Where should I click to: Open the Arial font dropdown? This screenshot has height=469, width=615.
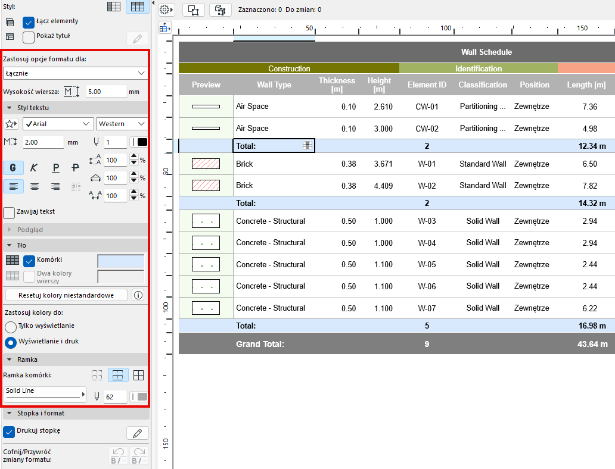pyautogui.click(x=58, y=124)
